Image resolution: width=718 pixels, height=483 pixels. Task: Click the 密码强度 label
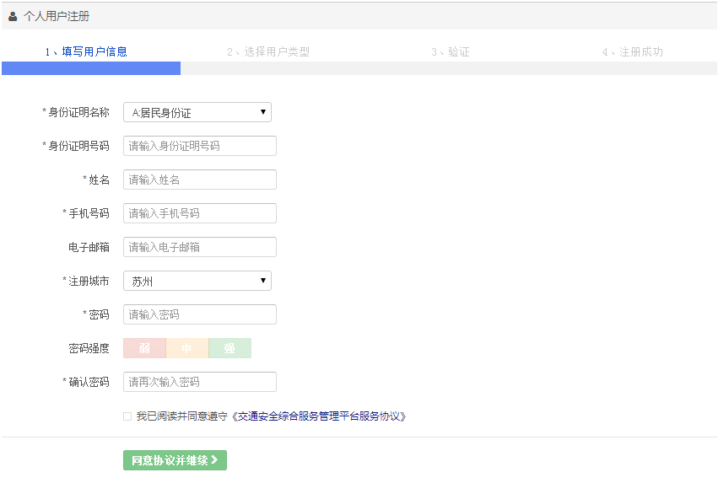(89, 348)
